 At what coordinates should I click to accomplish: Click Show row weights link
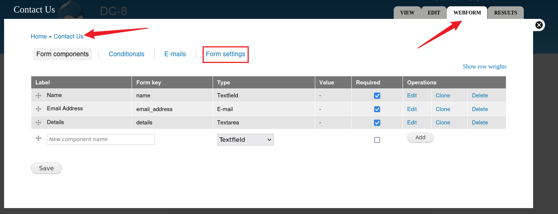pyautogui.click(x=484, y=67)
